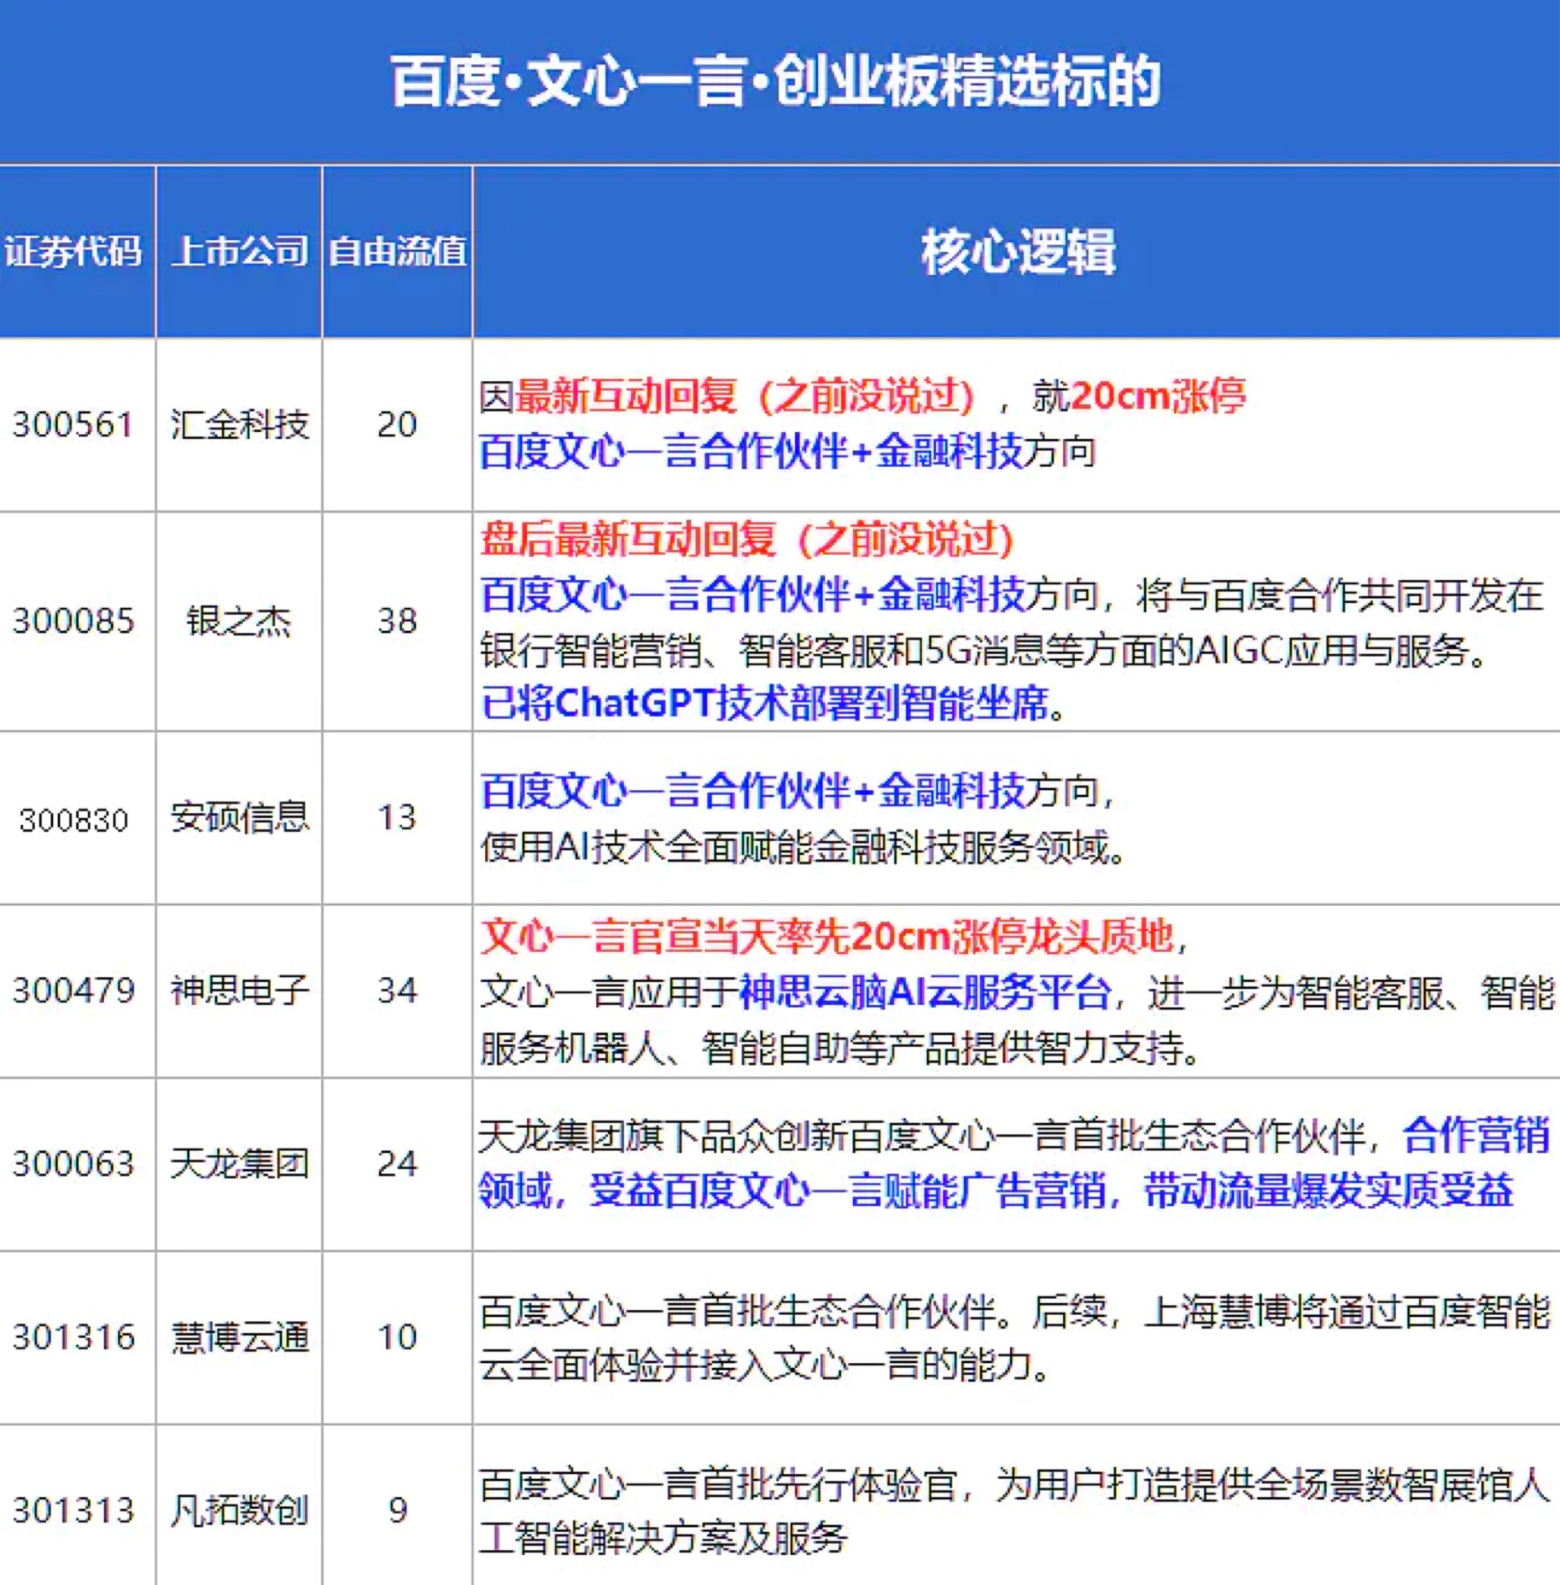Click the value 20 in 汇金科技 row

[397, 424]
